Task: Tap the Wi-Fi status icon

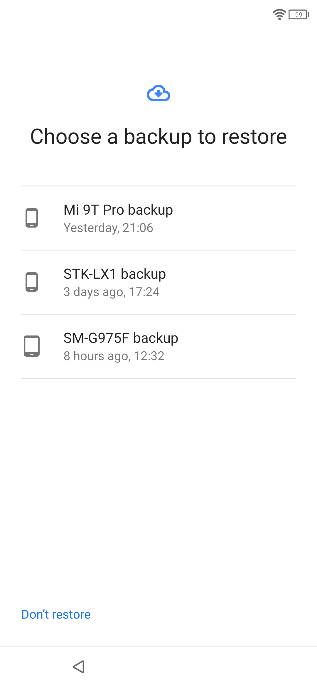Action: click(x=279, y=14)
